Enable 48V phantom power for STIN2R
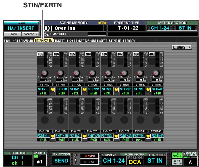This screenshot has width=199, height=167. coord(88,54)
